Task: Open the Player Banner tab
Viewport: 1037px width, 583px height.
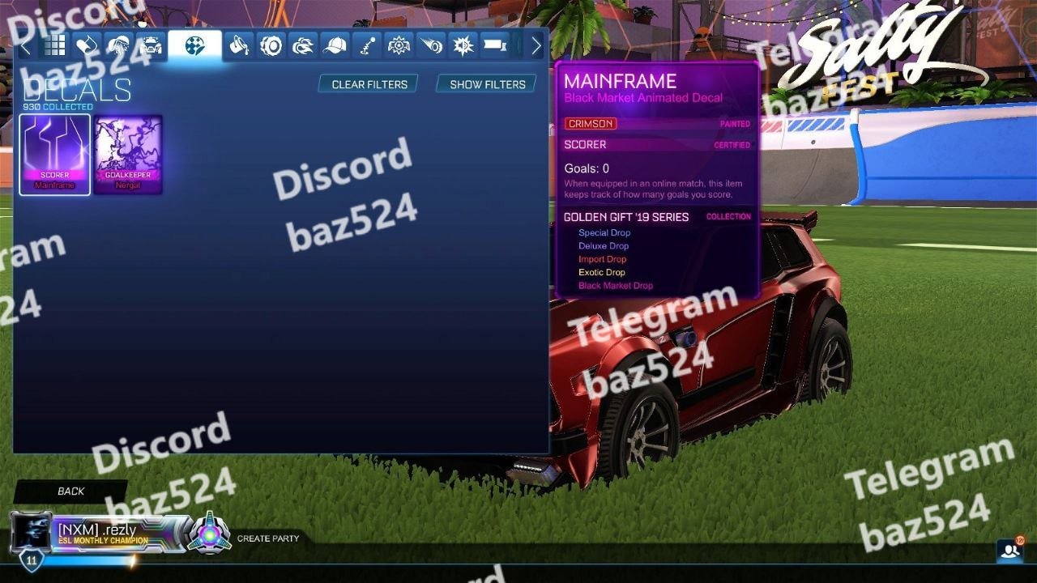Action: tap(495, 46)
